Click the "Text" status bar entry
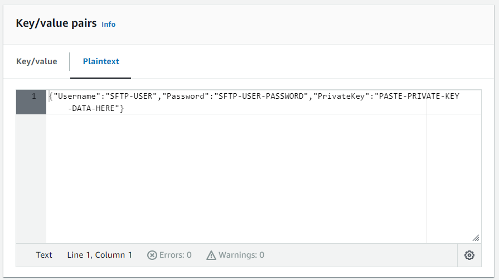The height and width of the screenshot is (280, 499). coord(44,255)
